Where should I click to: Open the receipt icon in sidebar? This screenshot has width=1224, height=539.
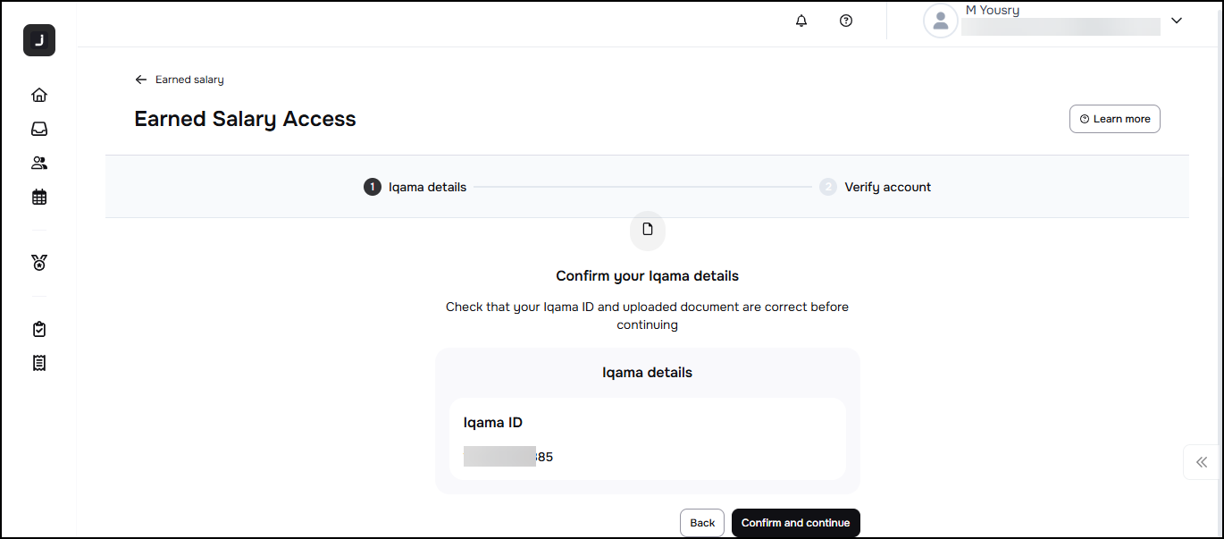39,363
